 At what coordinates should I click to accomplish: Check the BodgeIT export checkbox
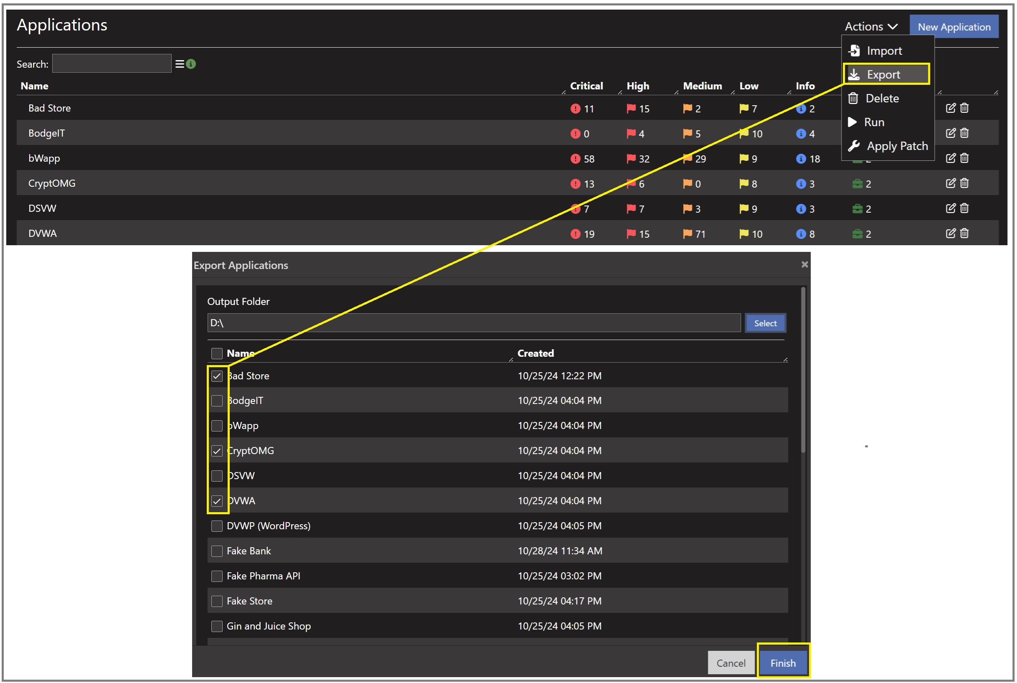point(217,401)
